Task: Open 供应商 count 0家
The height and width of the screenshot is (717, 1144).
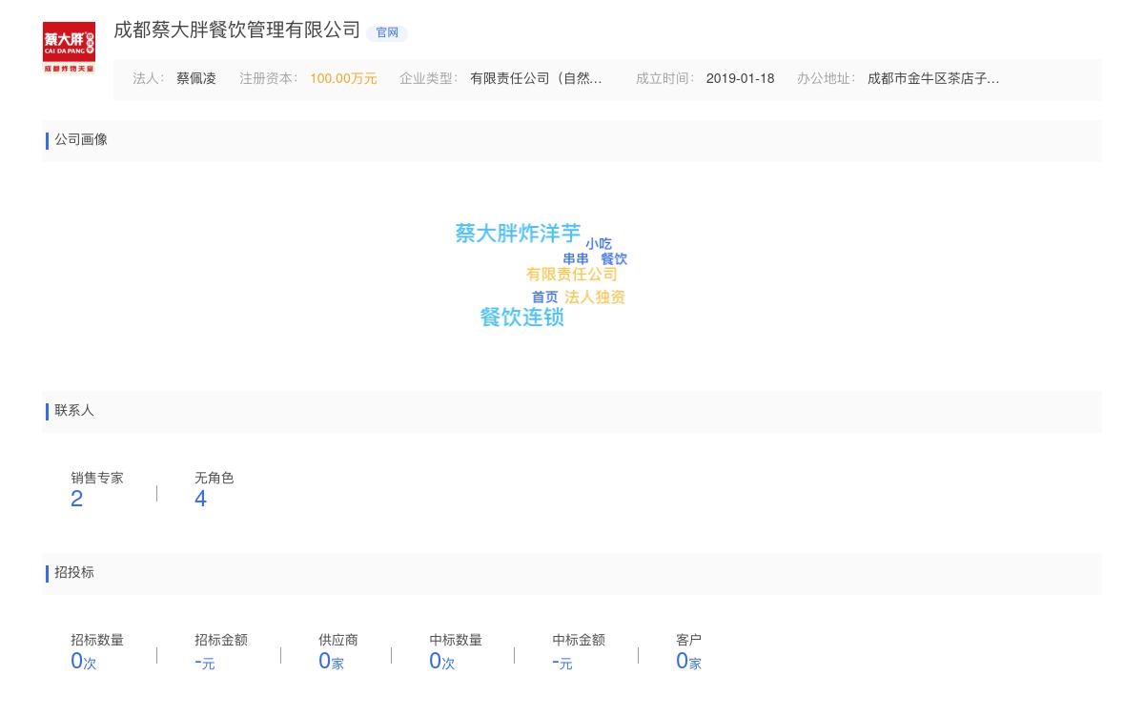Action: coord(331,662)
